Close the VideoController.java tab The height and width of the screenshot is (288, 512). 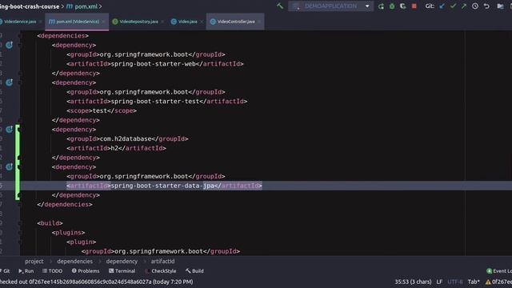(x=259, y=22)
